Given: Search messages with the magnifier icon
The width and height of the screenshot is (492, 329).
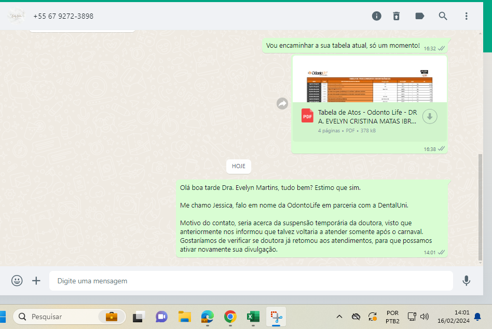Looking at the screenshot, I should (443, 16).
